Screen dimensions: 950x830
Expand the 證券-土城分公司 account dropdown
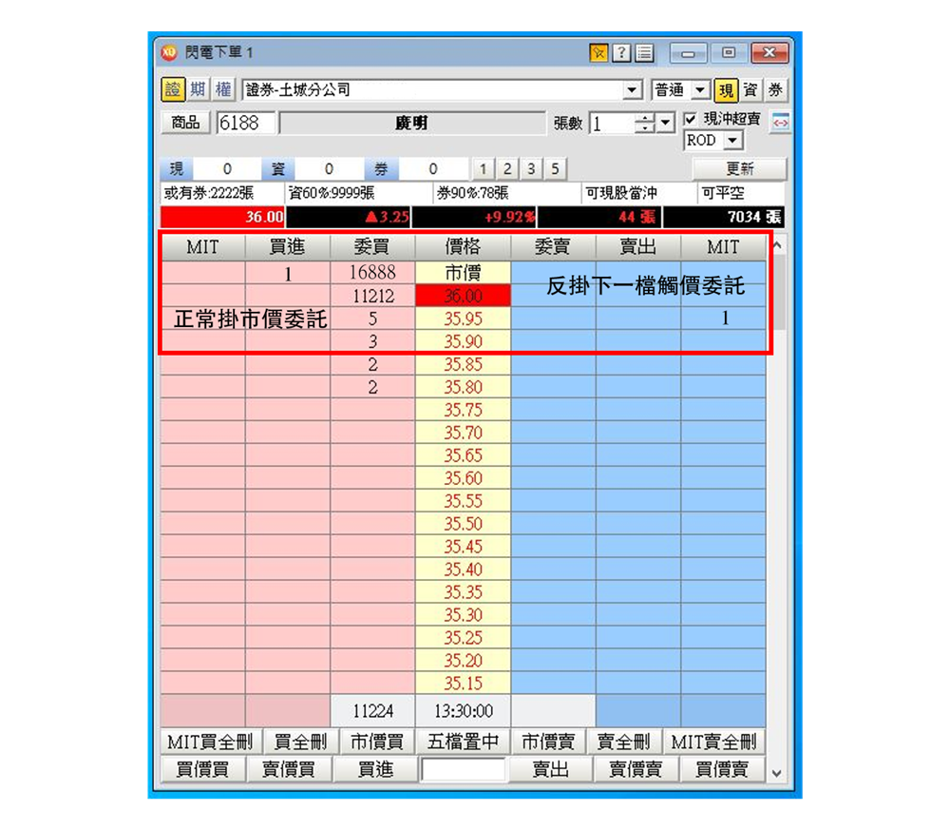click(x=633, y=90)
